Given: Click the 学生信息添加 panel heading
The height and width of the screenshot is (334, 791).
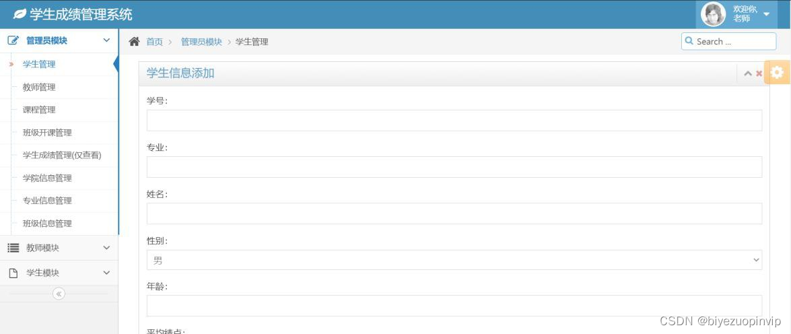Looking at the screenshot, I should pyautogui.click(x=180, y=73).
